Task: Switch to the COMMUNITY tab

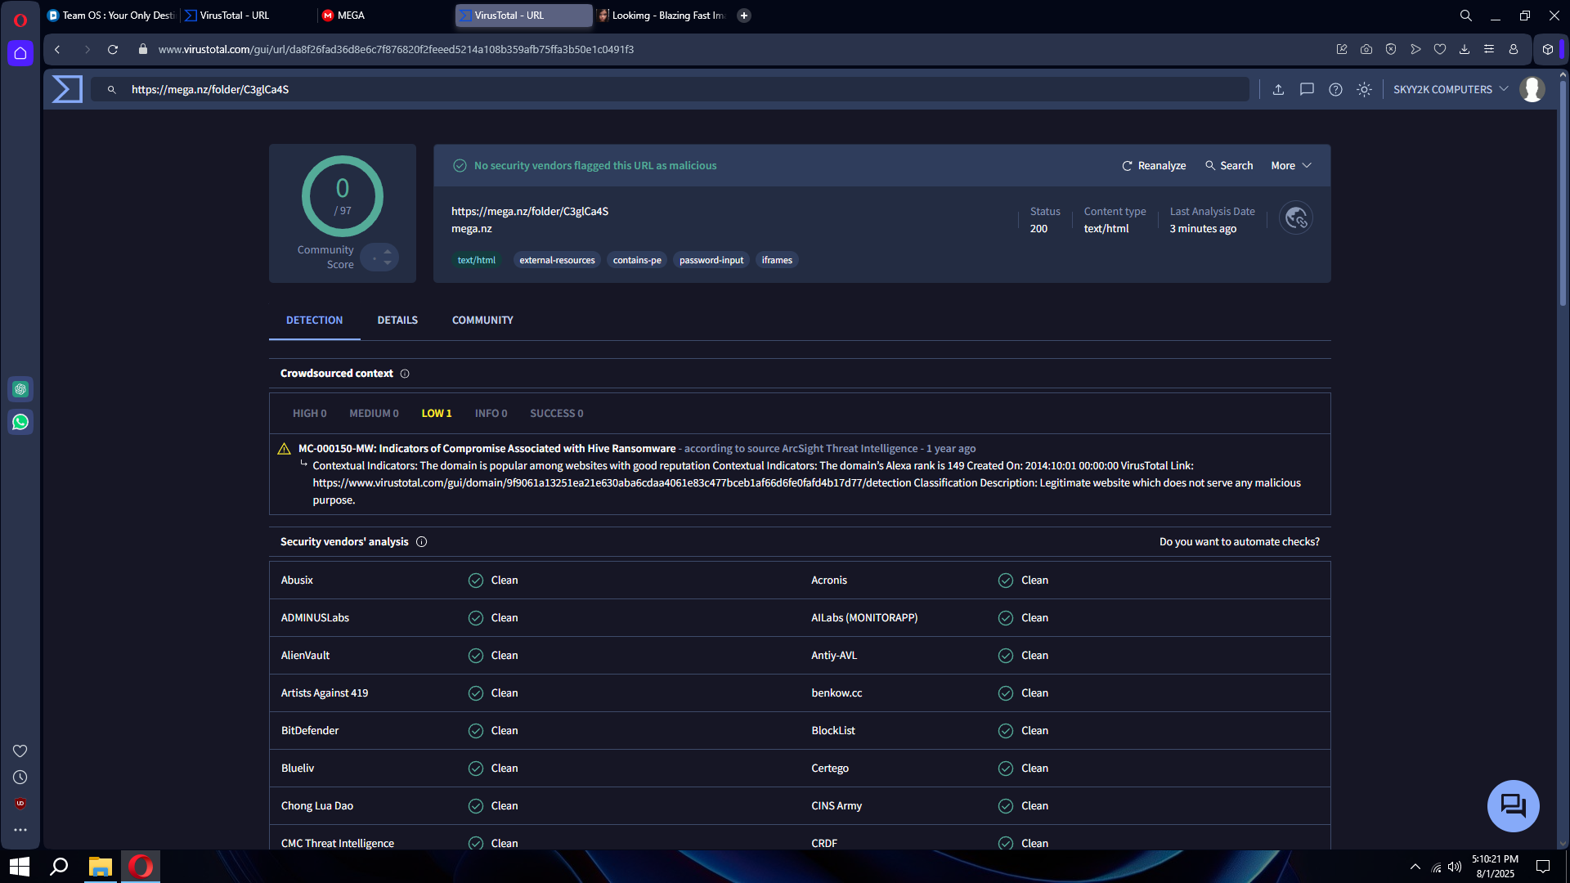Action: tap(482, 320)
